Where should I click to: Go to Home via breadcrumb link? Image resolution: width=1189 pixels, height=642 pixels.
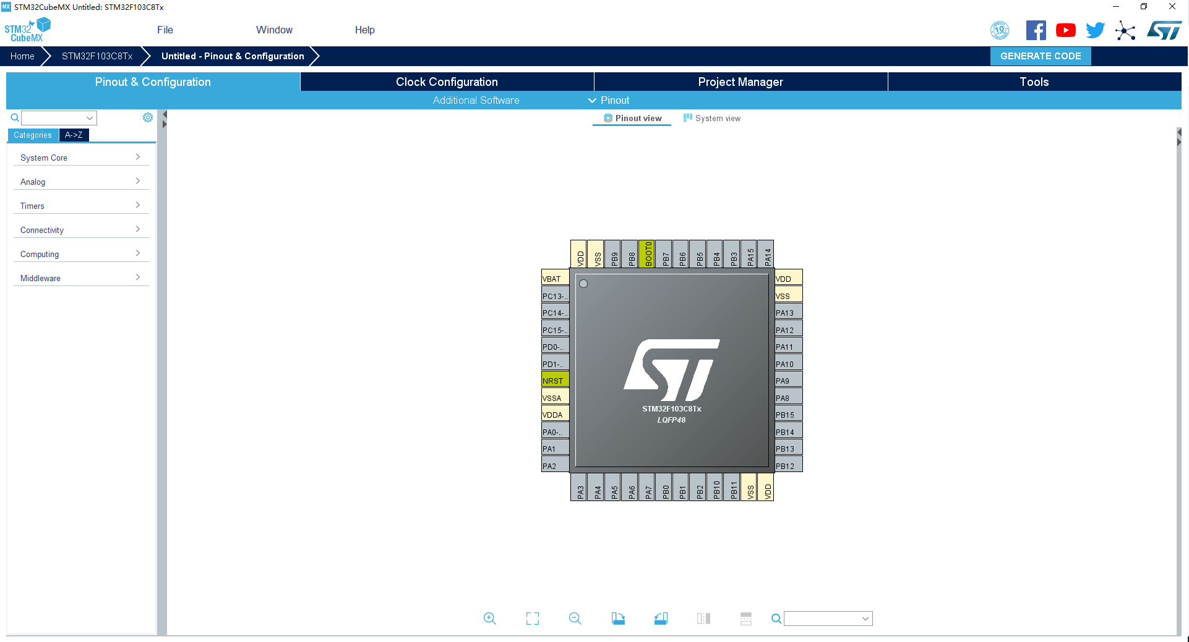22,56
